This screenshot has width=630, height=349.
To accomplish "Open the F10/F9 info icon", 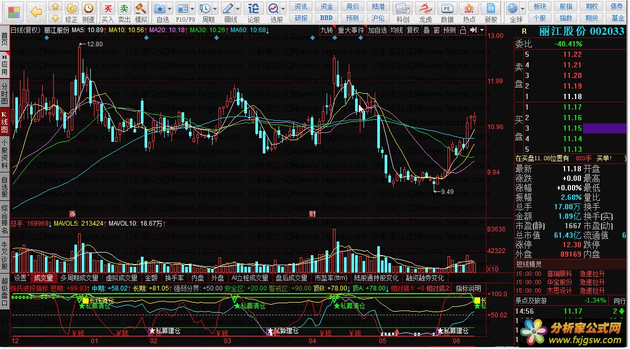I will (x=183, y=8).
